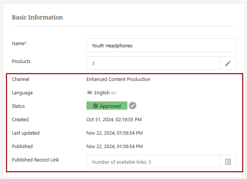This screenshot has width=247, height=179.
Task: Click the Basic Information section heading
Action: point(37,18)
